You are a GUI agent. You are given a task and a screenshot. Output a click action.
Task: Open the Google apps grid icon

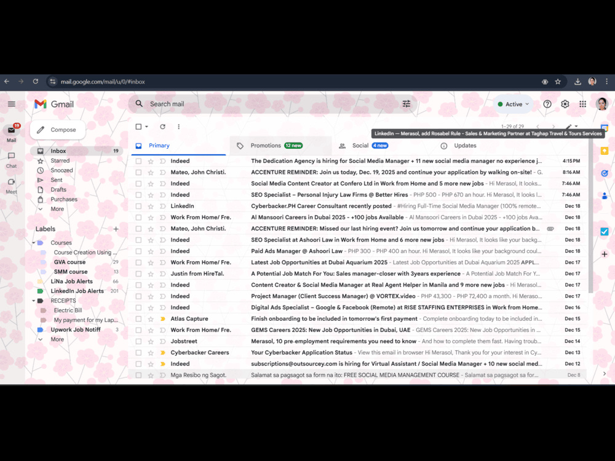click(583, 104)
